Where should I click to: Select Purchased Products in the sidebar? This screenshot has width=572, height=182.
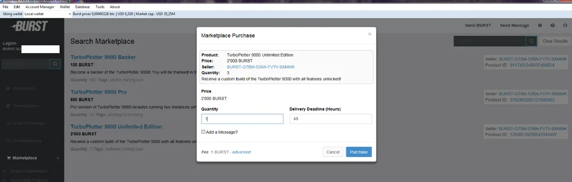[x=29, y=180]
